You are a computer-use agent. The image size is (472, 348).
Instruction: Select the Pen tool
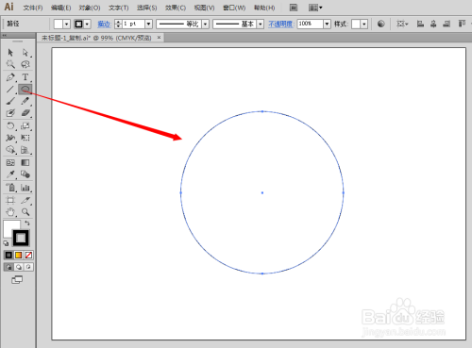(10, 77)
